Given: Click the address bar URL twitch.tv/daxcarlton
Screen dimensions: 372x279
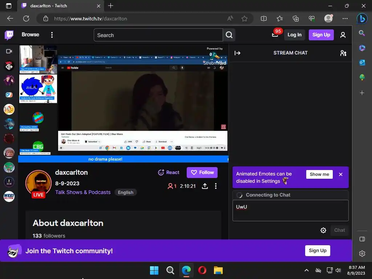Looking at the screenshot, I should click(x=90, y=19).
